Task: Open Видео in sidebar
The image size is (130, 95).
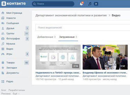Action: (10, 49)
